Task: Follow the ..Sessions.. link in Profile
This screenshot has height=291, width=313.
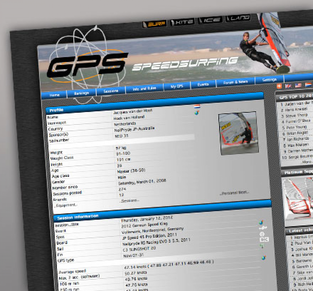Action: coord(129,201)
